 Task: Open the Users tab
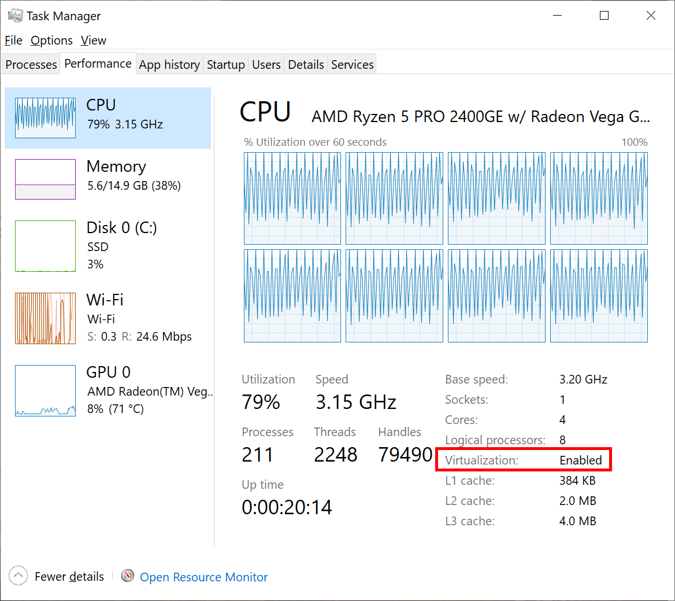pos(266,64)
